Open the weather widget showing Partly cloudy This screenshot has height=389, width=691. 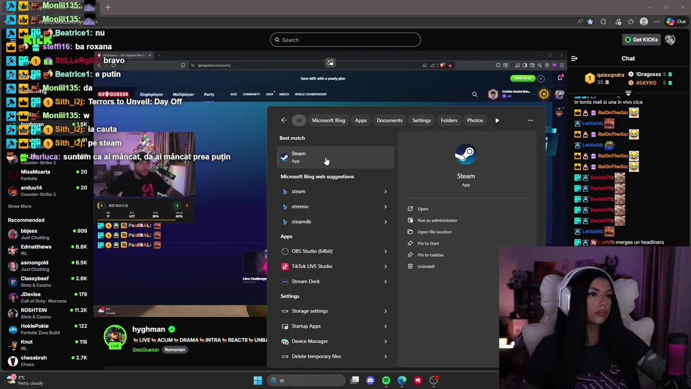coord(24,380)
